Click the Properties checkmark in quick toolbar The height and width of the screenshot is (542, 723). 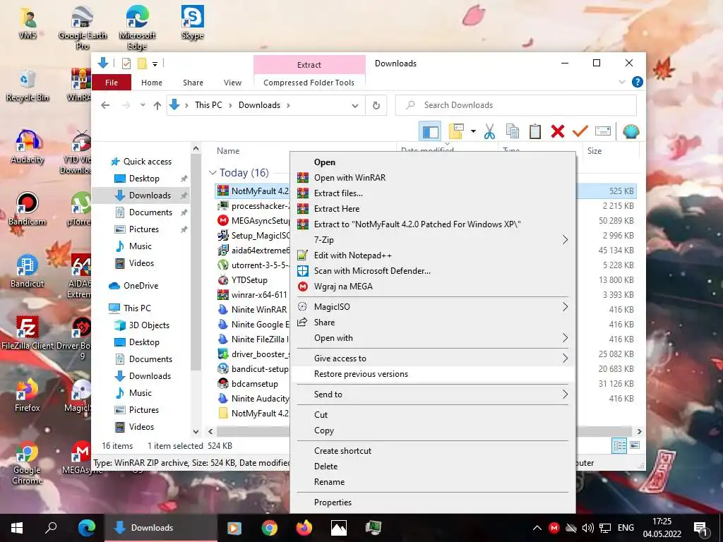pos(126,64)
